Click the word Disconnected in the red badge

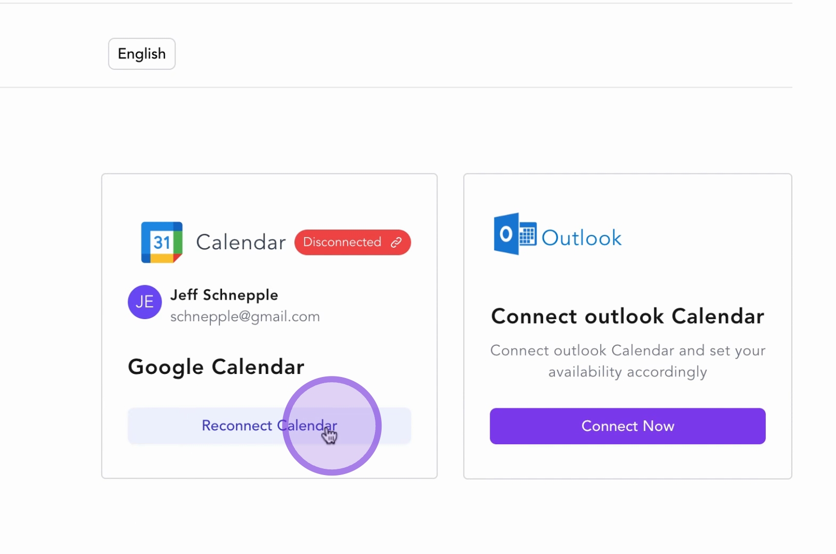342,242
